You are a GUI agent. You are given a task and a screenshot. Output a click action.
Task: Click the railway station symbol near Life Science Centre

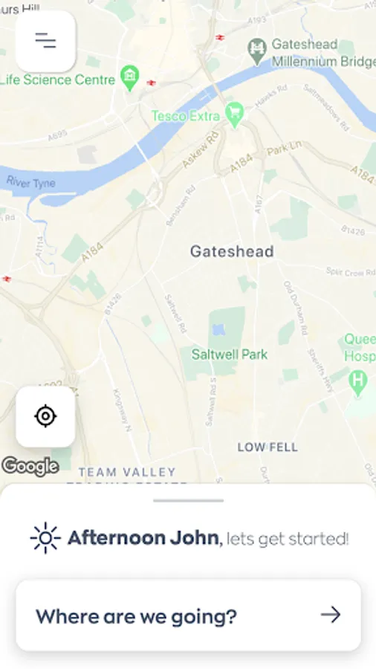(151, 83)
